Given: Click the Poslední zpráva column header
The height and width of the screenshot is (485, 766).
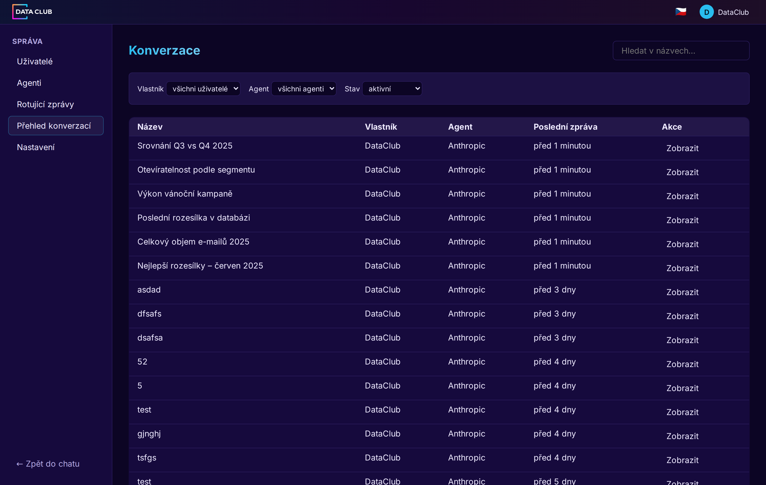Looking at the screenshot, I should (x=565, y=127).
